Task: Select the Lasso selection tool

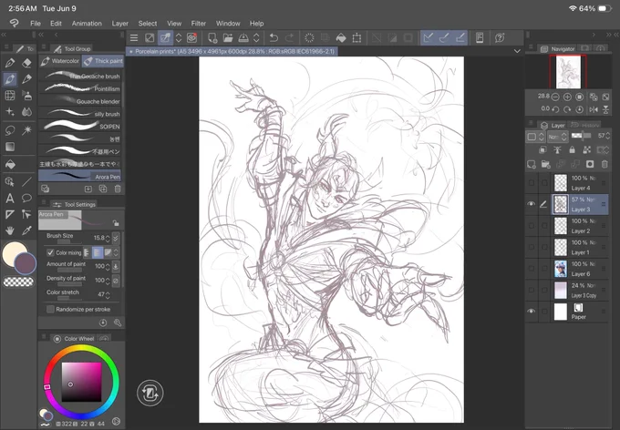Action: pyautogui.click(x=10, y=130)
